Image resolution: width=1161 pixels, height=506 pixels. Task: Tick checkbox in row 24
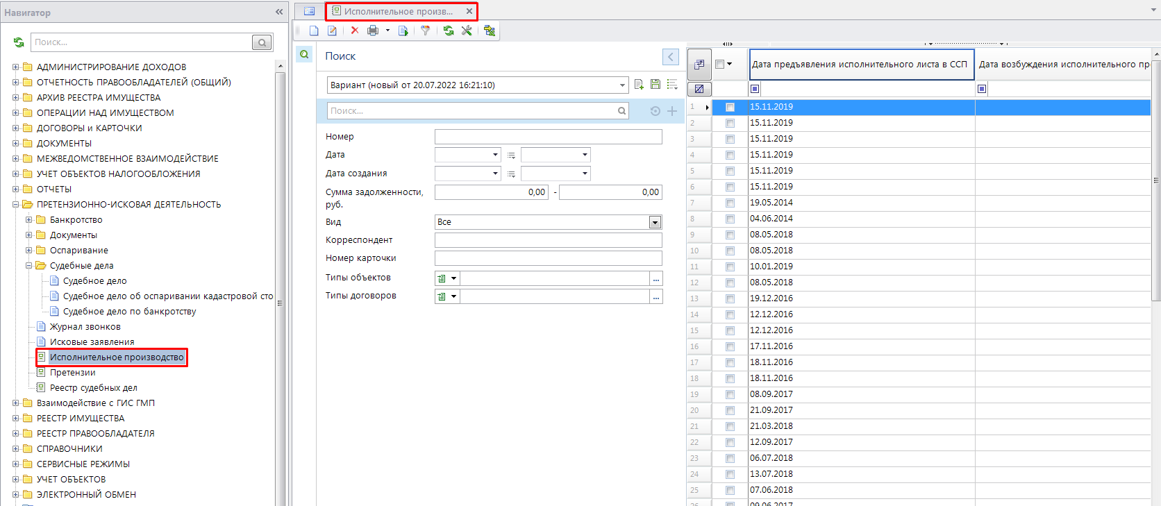pos(730,474)
